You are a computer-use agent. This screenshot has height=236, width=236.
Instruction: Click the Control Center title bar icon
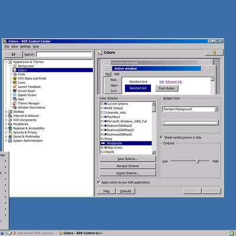click(x=5, y=41)
